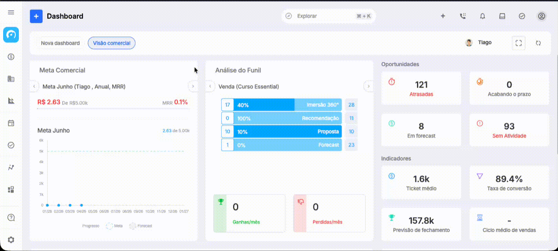Open the user profile avatar icon
The height and width of the screenshot is (251, 558).
tap(541, 16)
